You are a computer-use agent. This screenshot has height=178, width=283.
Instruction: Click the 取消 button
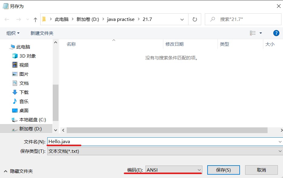(261, 170)
